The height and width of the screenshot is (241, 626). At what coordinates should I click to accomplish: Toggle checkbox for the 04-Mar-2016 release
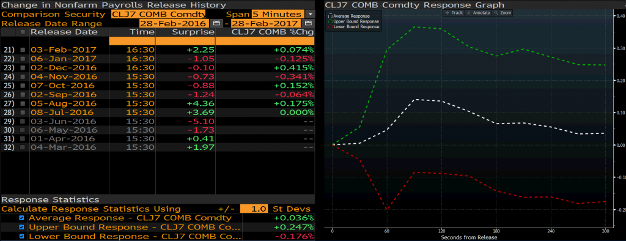[23, 147]
